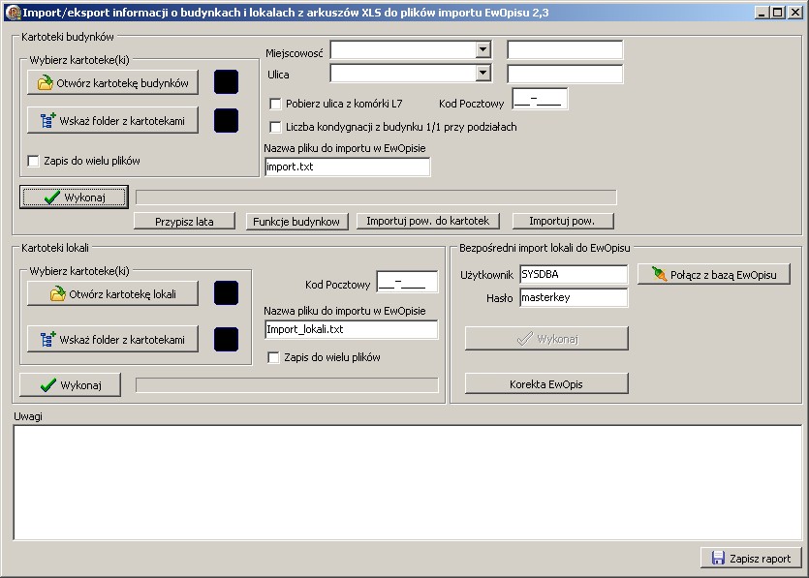
Task: Click Wskaż folder z kartotekami in Kartoteki lokali
Action: [112, 339]
